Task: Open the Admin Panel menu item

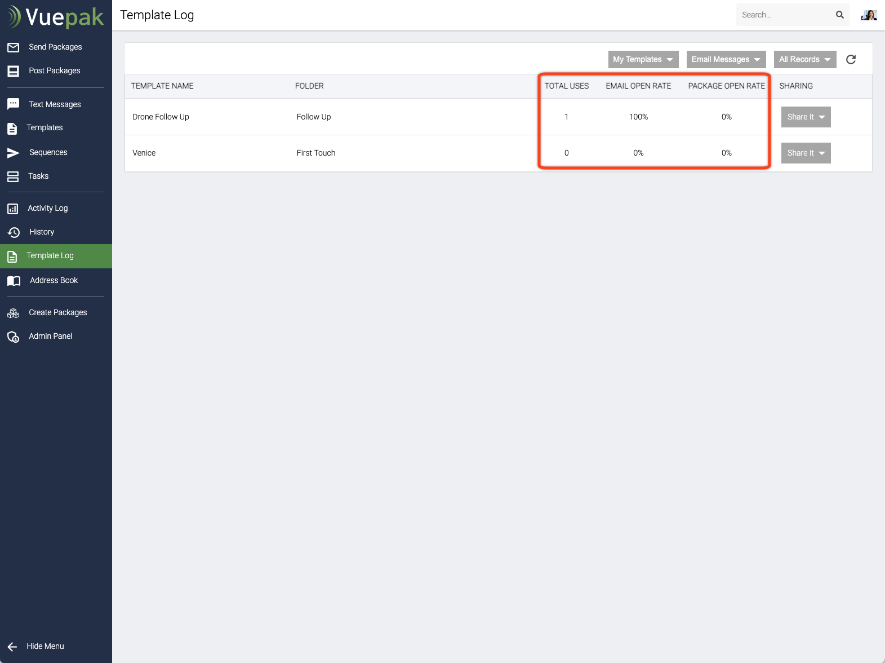Action: point(51,337)
